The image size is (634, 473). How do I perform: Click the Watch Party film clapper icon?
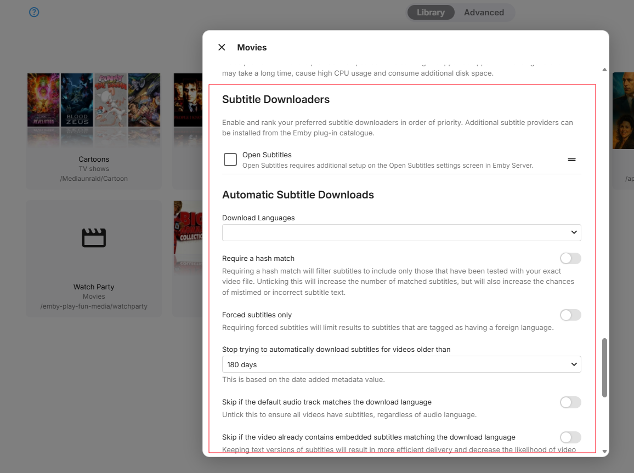tap(94, 238)
